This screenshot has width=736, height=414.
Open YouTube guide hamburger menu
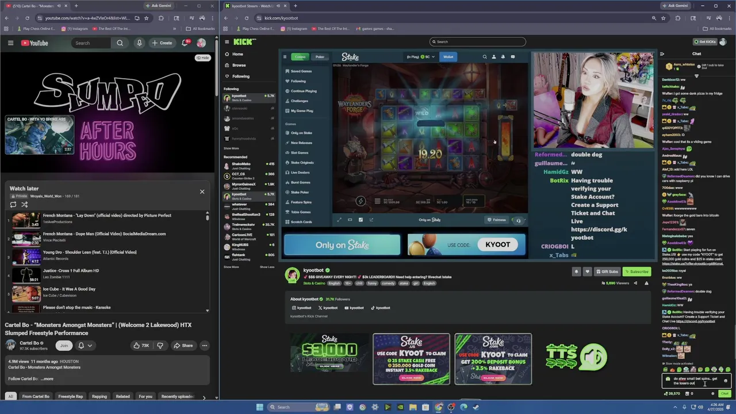10,43
